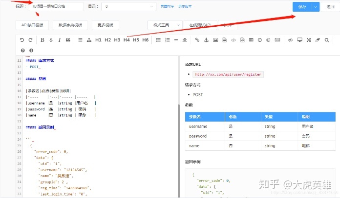
Task: Expand the 格式工具 dropdown
Action: 165,25
